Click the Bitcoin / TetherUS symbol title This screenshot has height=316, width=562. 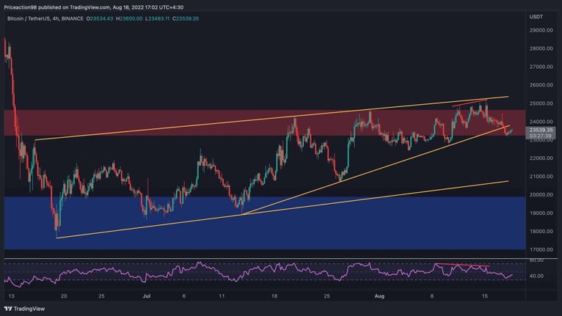click(x=29, y=18)
